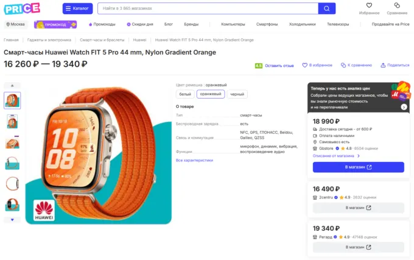Open price analysis banner arrow

[404, 107]
